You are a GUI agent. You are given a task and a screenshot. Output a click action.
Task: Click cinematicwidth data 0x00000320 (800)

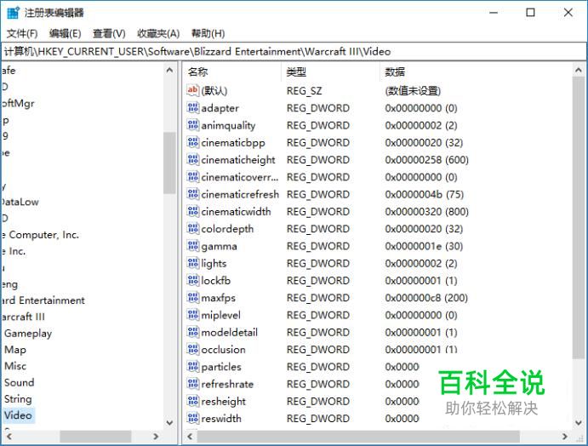click(x=427, y=212)
